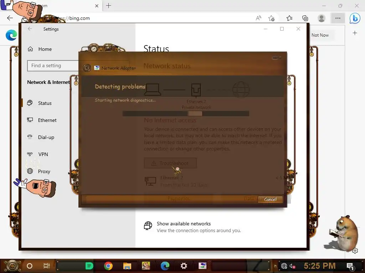The height and width of the screenshot is (273, 365).
Task: Open a new Edge tab
Action: coord(108,6)
